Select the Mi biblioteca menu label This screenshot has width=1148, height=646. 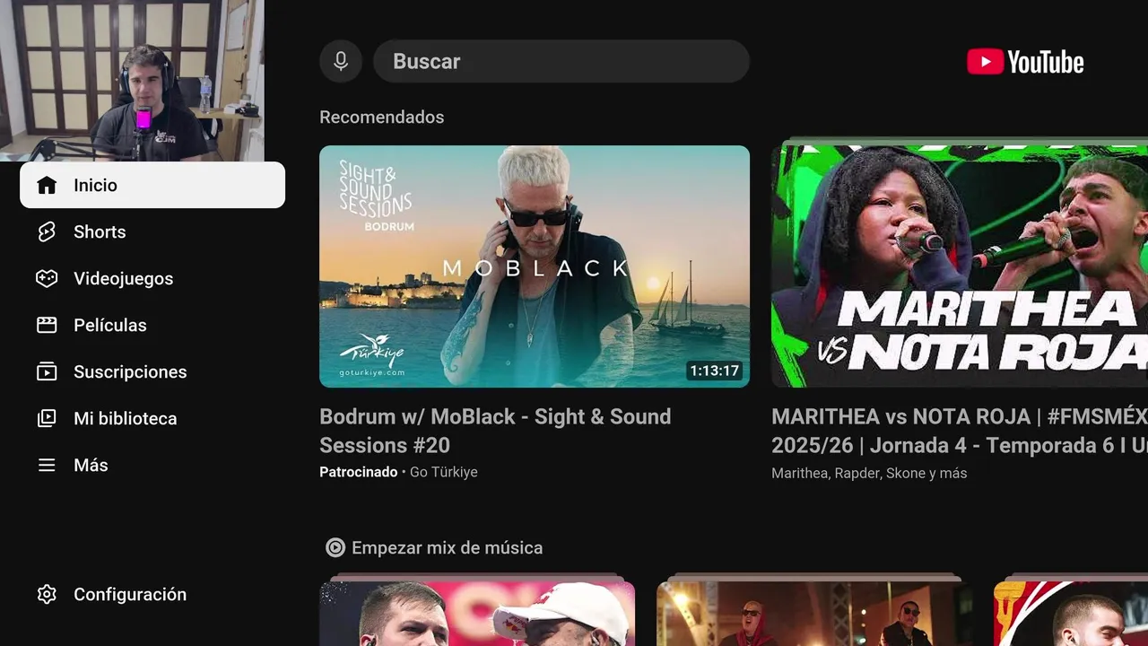[x=126, y=418]
